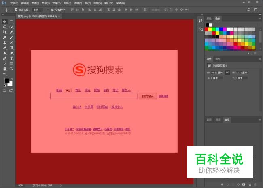Click the add mask icon in Paths panel
This screenshot has width=263, height=188.
(x=244, y=184)
